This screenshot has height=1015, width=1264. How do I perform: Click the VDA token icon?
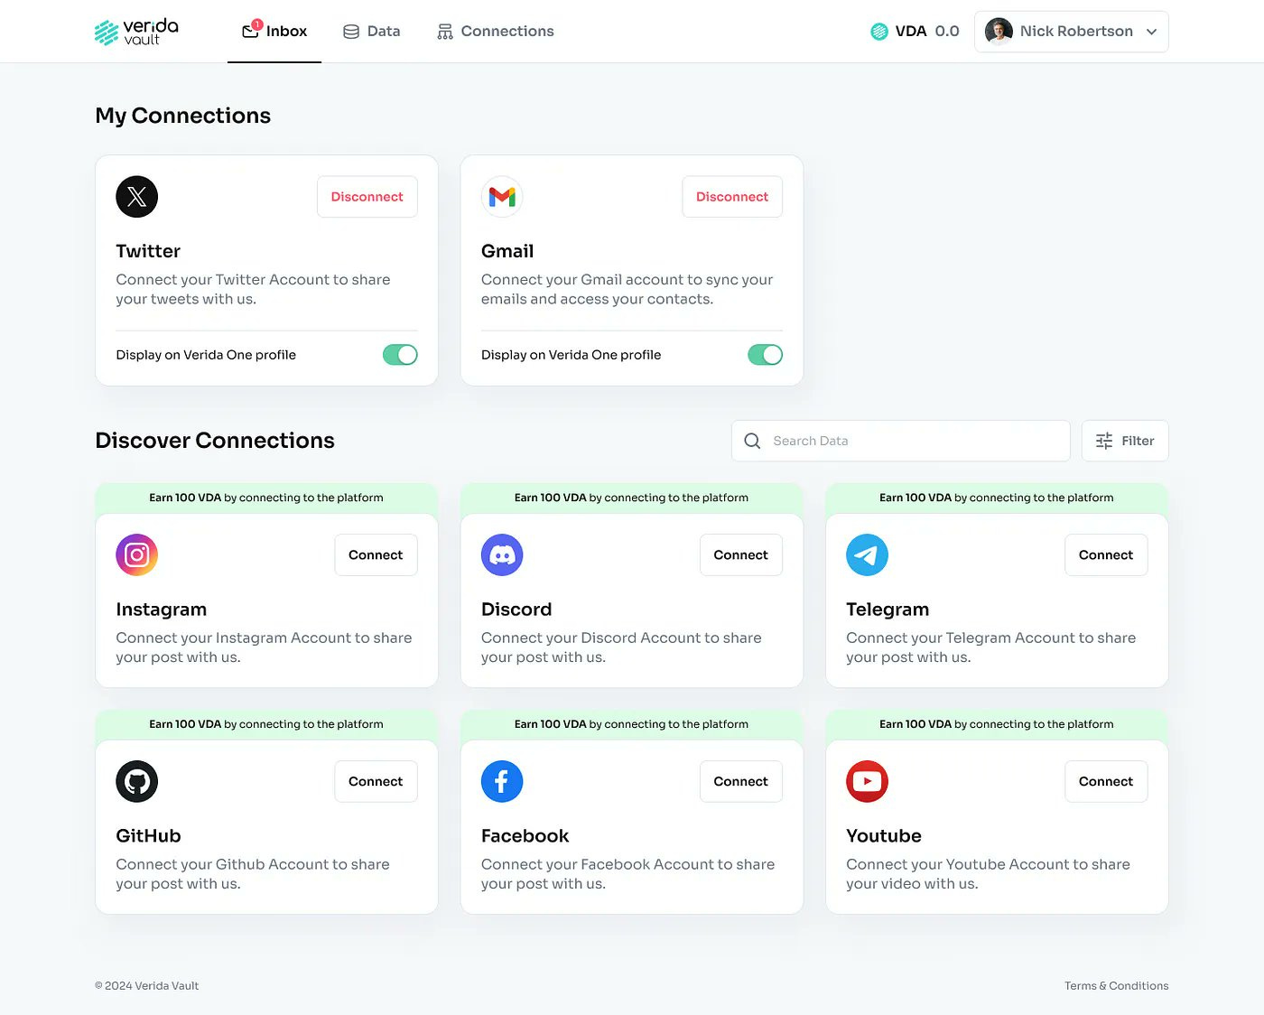point(879,32)
